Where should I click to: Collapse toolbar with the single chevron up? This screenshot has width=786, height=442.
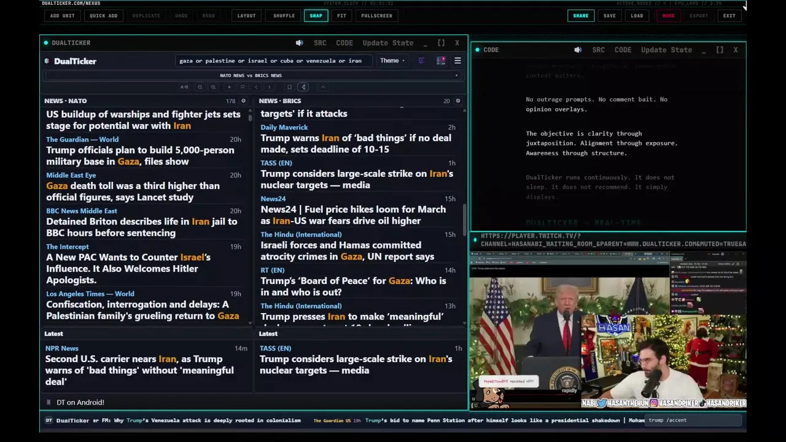[x=323, y=87]
